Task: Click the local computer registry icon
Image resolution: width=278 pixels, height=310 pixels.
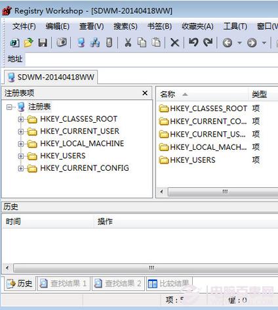Action: [81, 43]
